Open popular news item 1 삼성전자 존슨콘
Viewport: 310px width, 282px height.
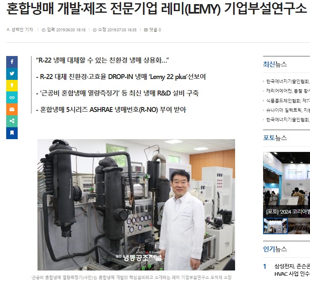[x=292, y=270]
